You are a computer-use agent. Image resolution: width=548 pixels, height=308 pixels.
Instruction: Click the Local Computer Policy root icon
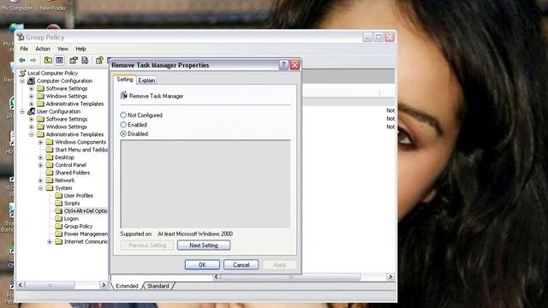click(x=22, y=73)
